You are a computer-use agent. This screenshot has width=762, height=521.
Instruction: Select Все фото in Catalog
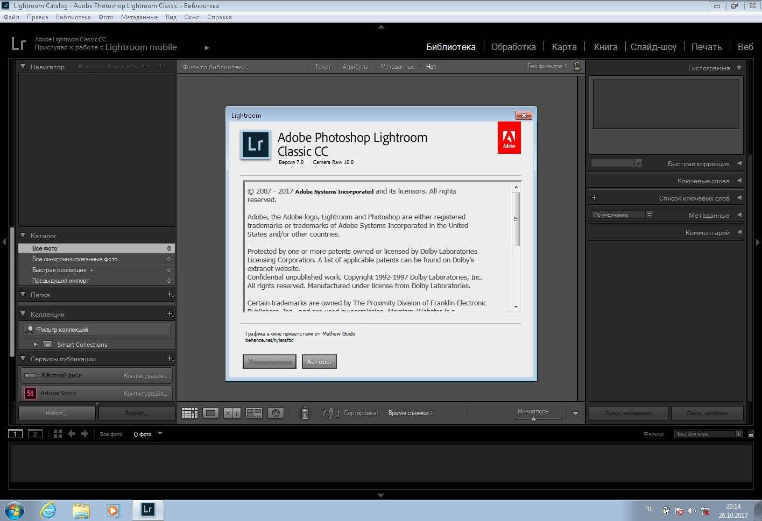point(96,248)
